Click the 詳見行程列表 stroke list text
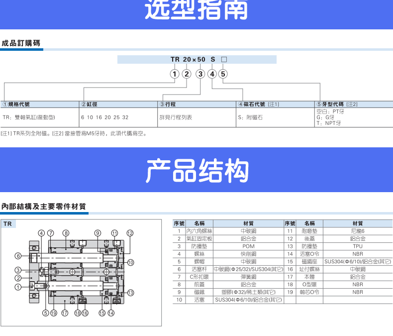This screenshot has height=336, width=393. 175,117
